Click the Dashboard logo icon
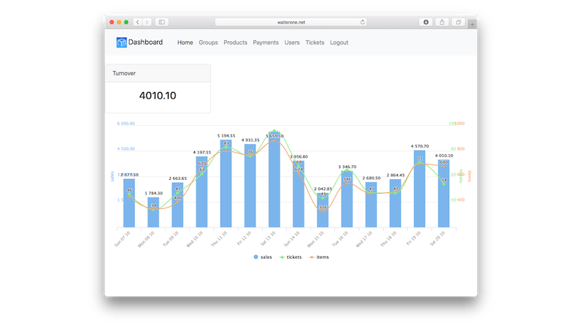Image resolution: width=579 pixels, height=326 pixels. [x=121, y=42]
